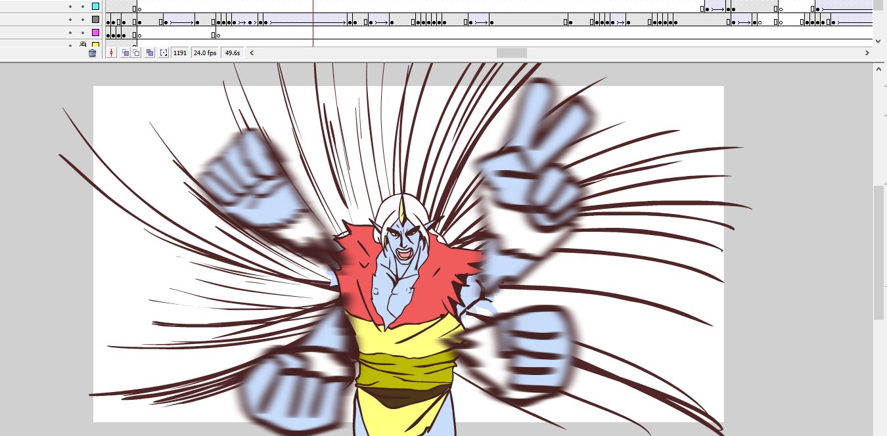887x436 pixels.
Task: Toggle visibility of the cyan layer
Action: 70,7
